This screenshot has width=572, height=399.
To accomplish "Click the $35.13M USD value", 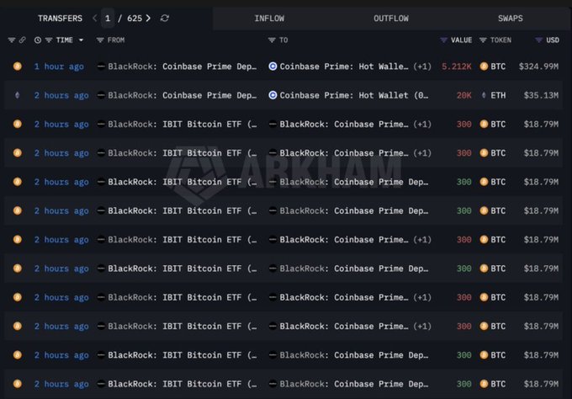I will pos(541,95).
